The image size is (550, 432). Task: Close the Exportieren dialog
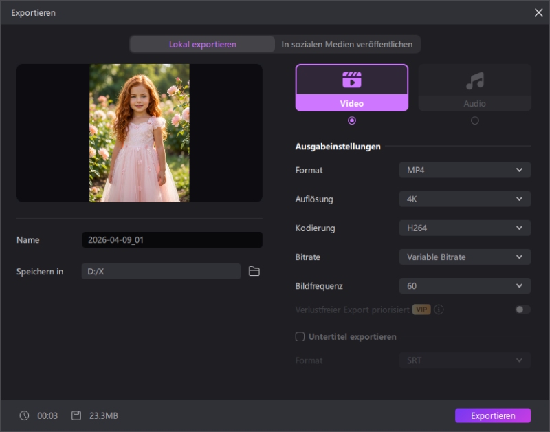tap(538, 12)
